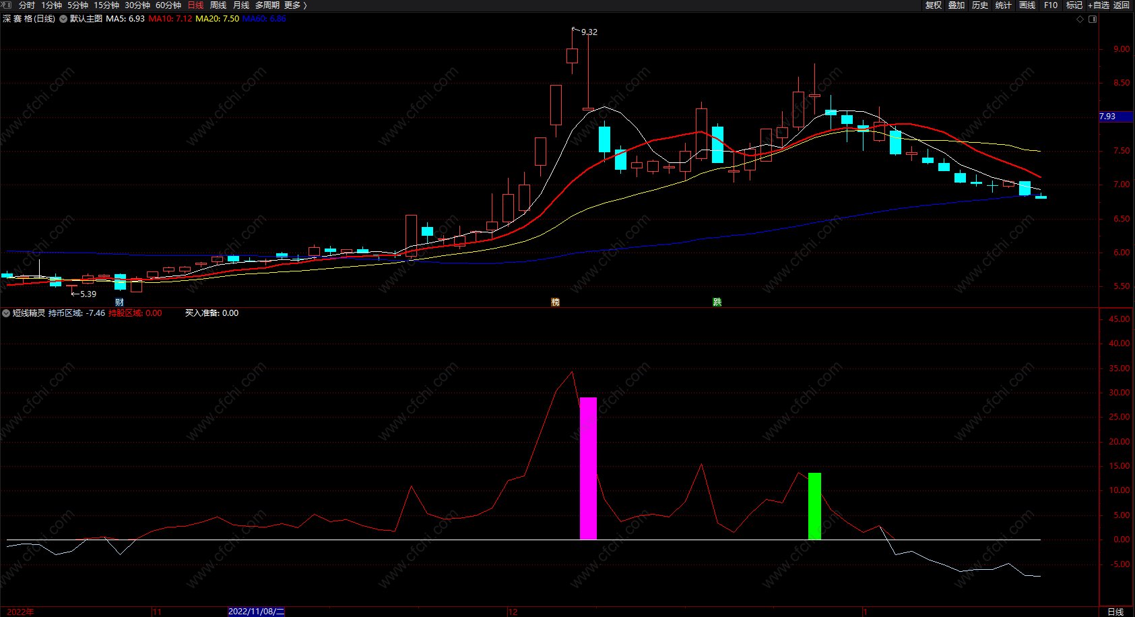Click the 持币区域: -7.46 value
1135x617 pixels.
[77, 313]
